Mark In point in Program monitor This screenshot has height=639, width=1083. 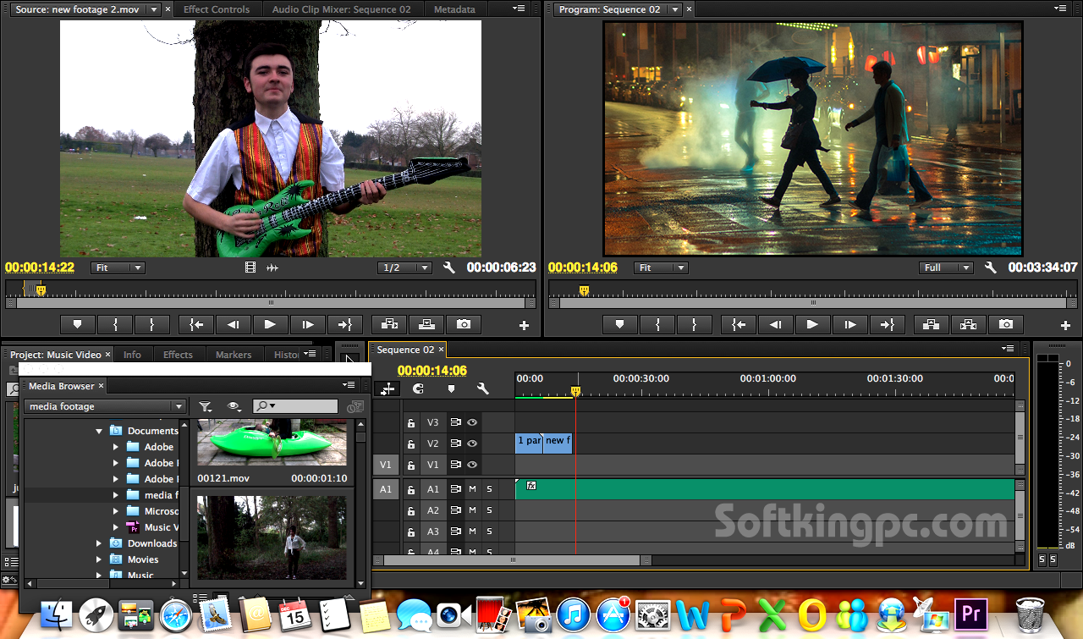point(657,324)
